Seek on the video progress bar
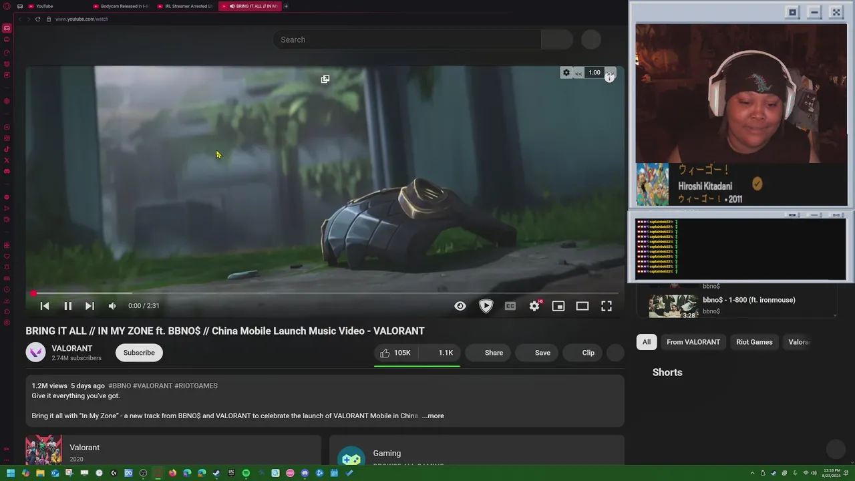The width and height of the screenshot is (855, 481). [x=325, y=293]
